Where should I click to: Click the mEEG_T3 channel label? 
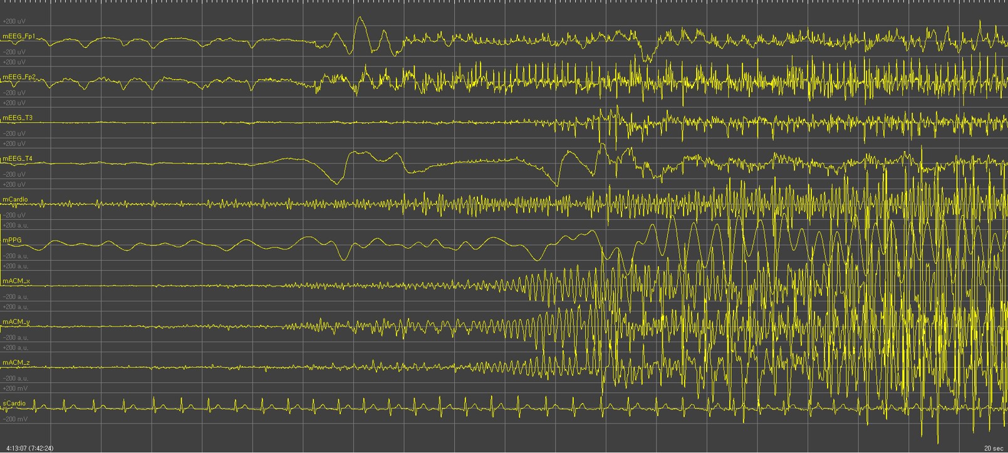click(x=18, y=118)
